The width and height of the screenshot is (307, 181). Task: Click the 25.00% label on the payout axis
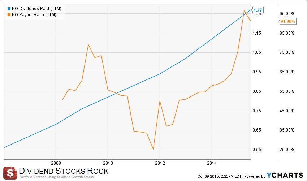point(287,149)
